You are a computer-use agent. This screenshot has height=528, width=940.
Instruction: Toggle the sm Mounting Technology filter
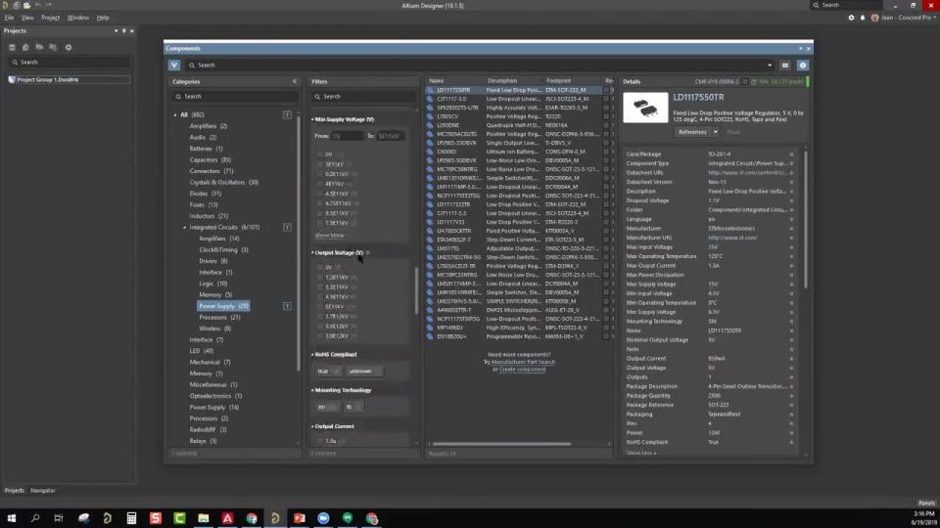(326, 407)
